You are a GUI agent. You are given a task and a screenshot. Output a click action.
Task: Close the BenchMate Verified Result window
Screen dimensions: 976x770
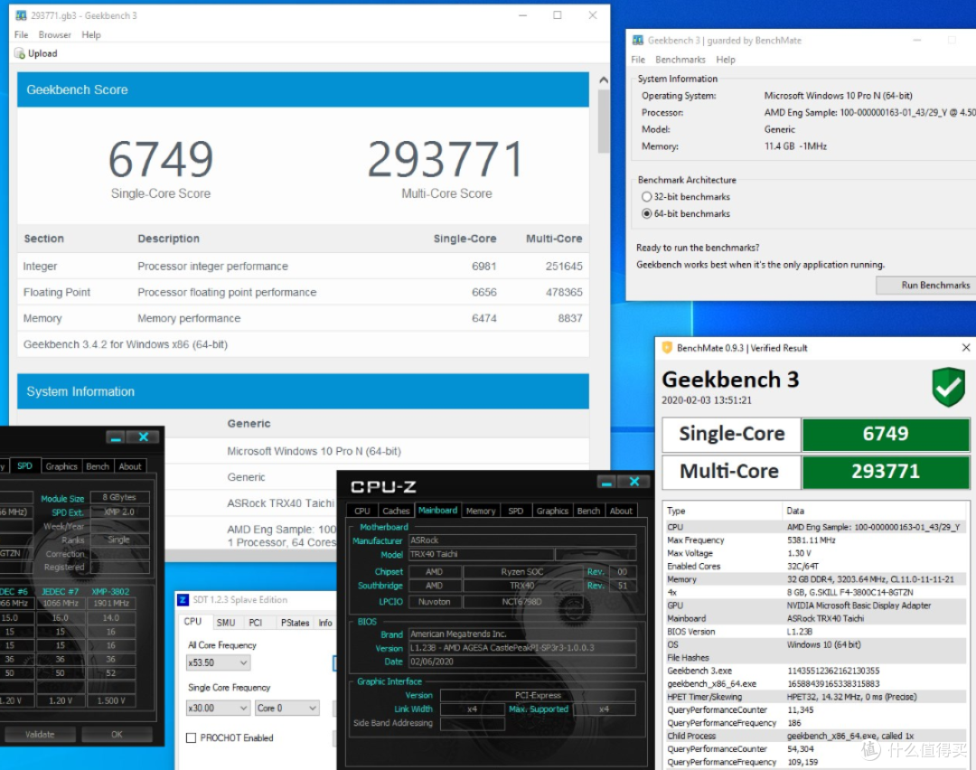965,348
